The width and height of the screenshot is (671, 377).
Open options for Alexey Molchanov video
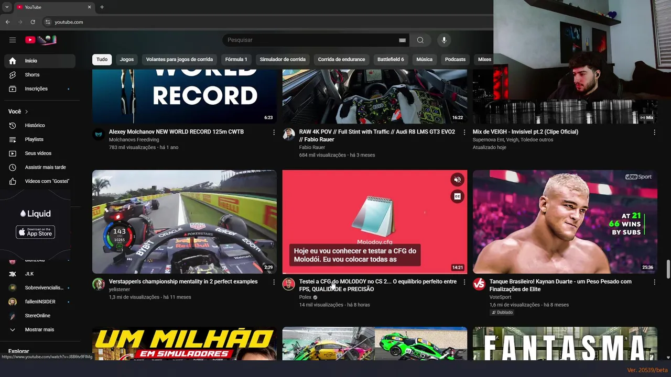pos(274,132)
